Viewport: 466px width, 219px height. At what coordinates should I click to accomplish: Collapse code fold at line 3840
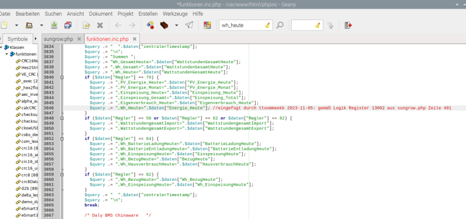[62, 77]
